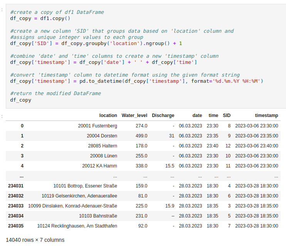Click the 'timestamp' column header

(x=266, y=115)
